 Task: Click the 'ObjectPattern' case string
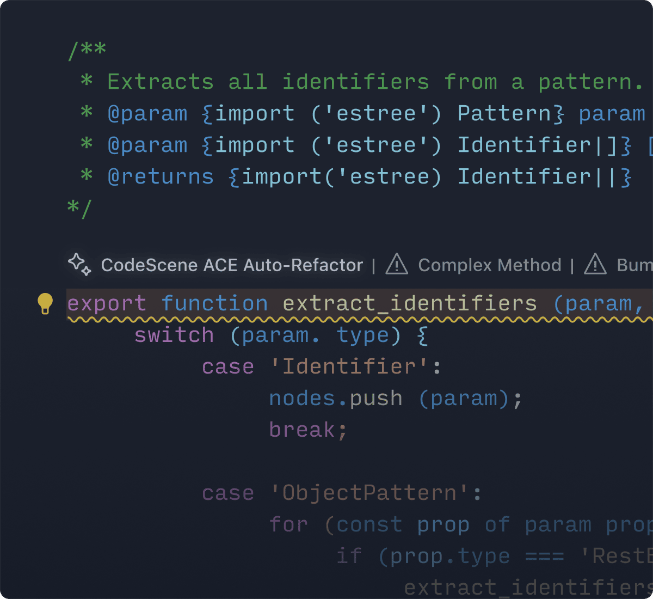369,493
